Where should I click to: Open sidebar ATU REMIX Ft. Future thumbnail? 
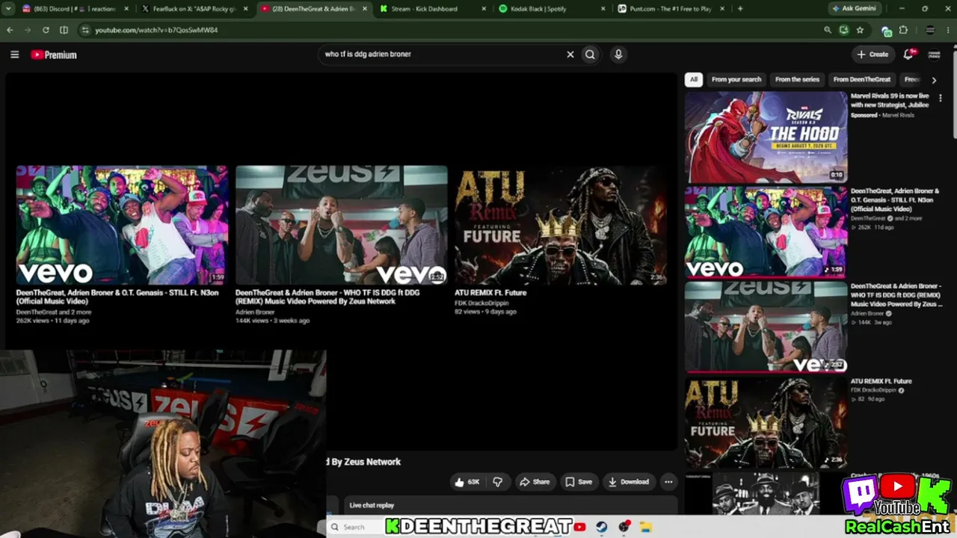[766, 422]
